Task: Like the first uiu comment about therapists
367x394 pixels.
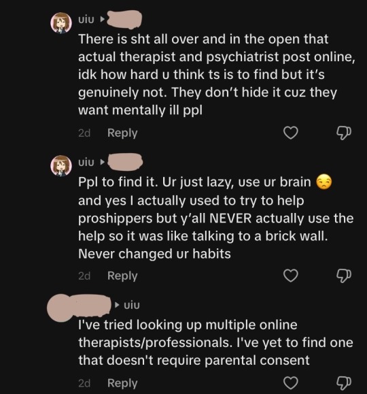Action: pos(291,133)
